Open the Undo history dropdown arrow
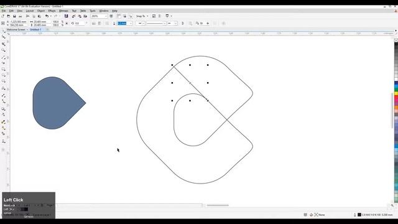 51,16
